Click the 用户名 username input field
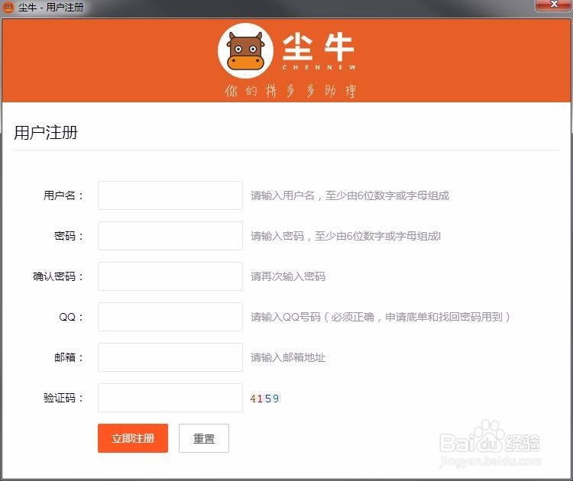 pyautogui.click(x=170, y=195)
